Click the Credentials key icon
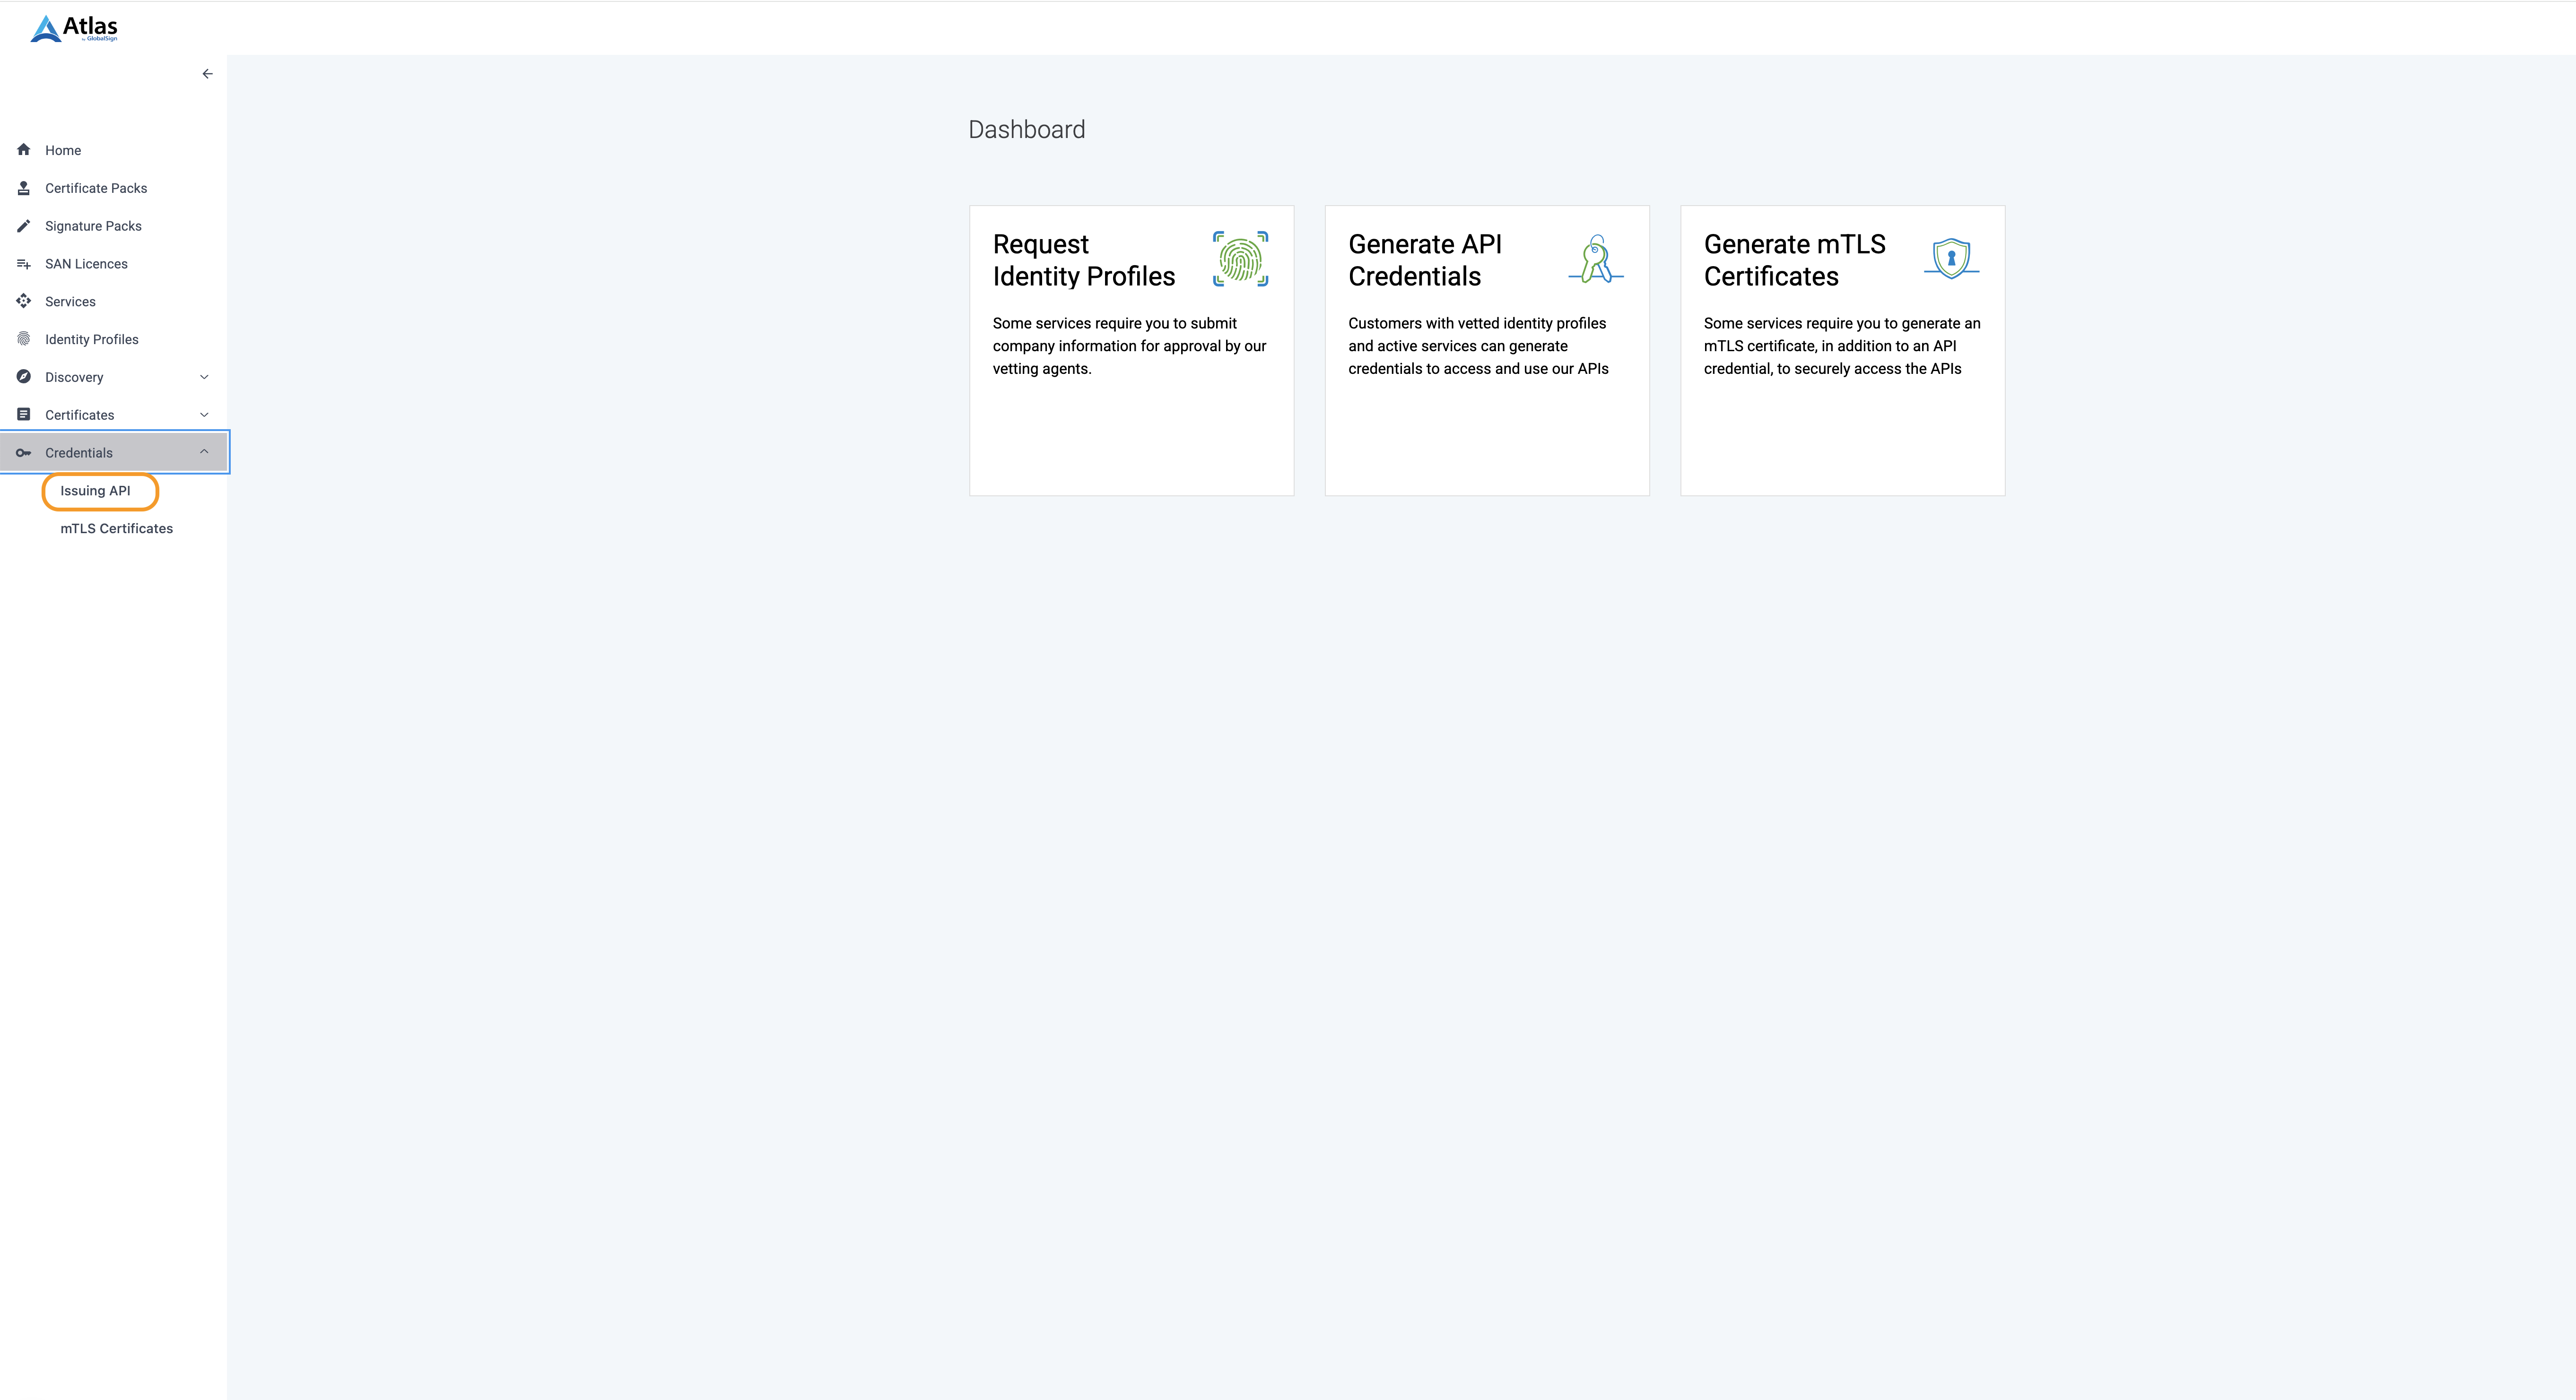This screenshot has width=2576, height=1400. 23,453
